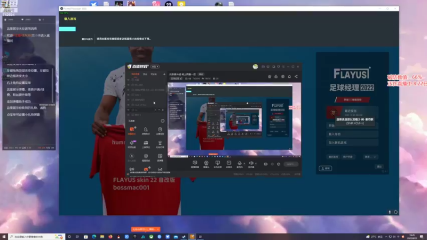427x240 pixels.
Task: Open the first orange toolbox tool
Action: (132, 131)
